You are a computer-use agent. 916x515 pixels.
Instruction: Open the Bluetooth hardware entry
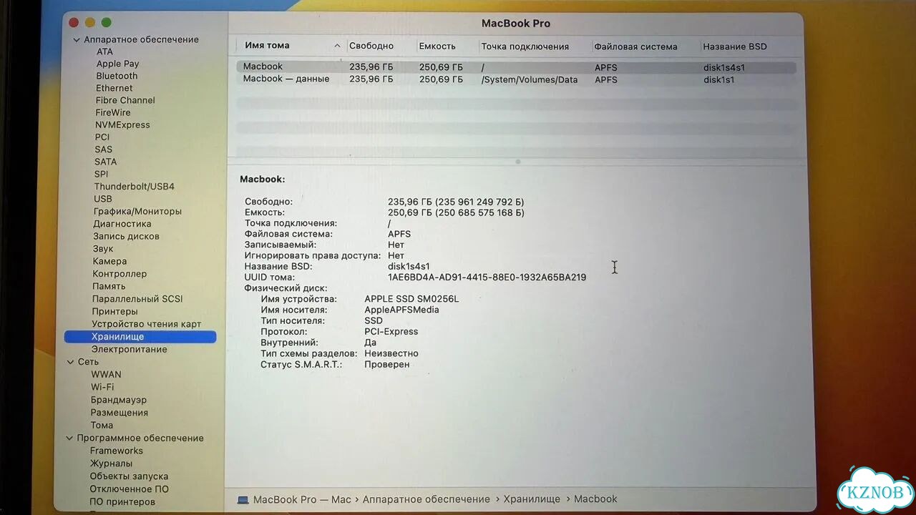117,76
